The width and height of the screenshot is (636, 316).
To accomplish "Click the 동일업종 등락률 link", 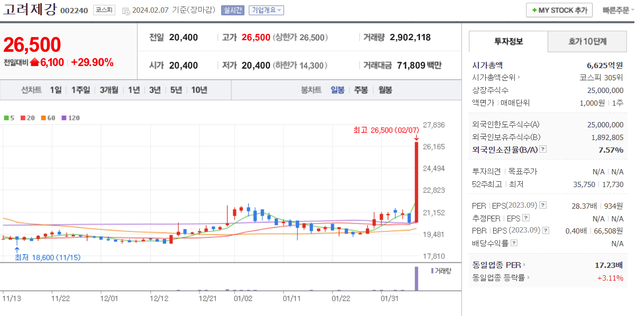I will [x=498, y=277].
